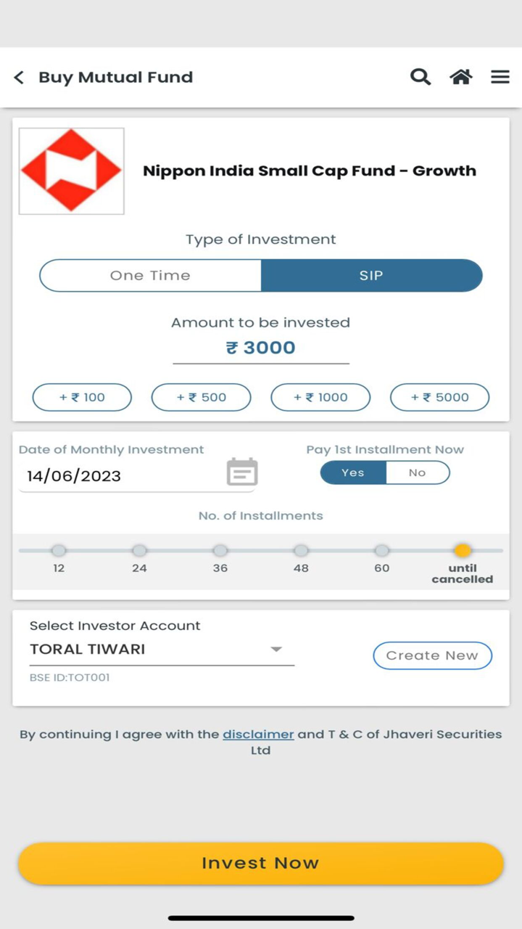This screenshot has height=929, width=522.
Task: Open the TORAL TIWARI account selector
Action: 145,650
